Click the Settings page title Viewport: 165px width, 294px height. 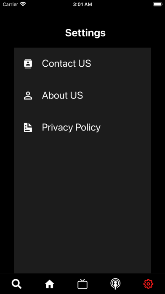point(85,33)
